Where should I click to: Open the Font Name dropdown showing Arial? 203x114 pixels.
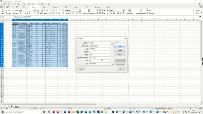(35, 10)
